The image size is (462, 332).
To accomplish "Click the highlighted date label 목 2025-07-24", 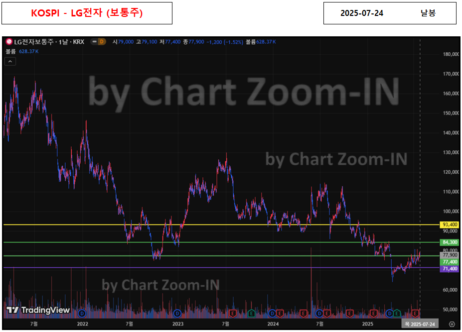I will click(420, 324).
